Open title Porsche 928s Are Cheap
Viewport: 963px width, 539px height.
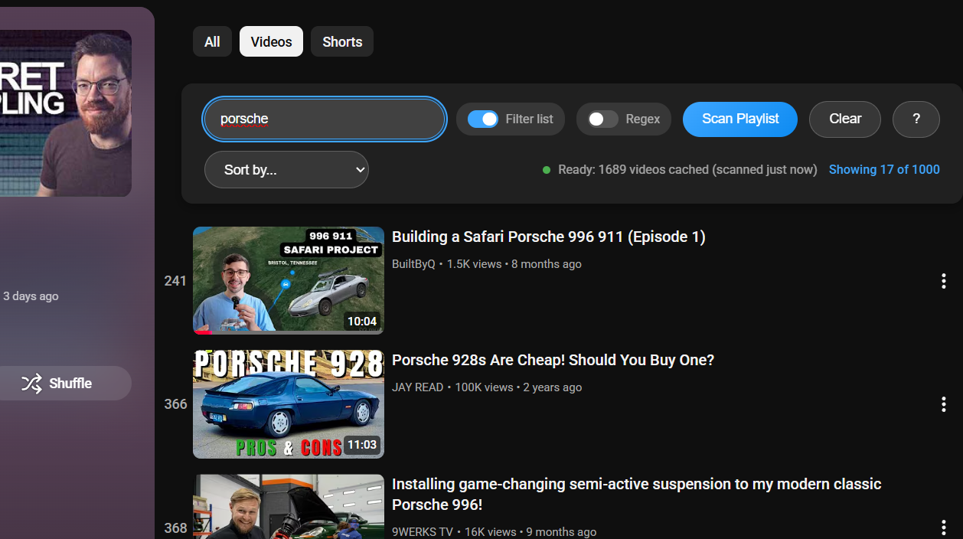553,361
